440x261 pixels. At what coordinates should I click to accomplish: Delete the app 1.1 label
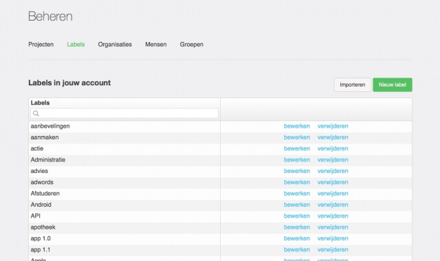tap(333, 249)
